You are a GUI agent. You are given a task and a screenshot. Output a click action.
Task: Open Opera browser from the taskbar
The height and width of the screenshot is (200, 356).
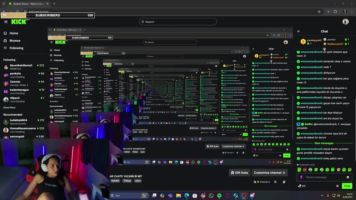pos(228,196)
